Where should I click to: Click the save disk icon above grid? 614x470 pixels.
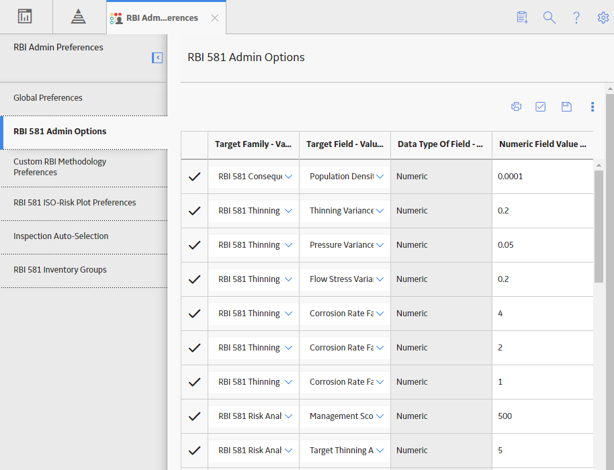point(566,107)
